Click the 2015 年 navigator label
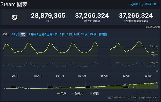 point(94,87)
